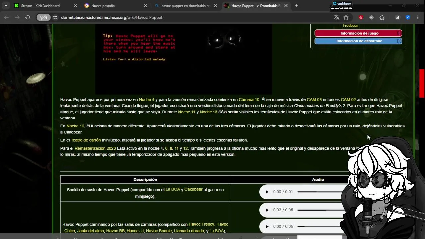This screenshot has width=425, height=239.
Task: Follow the CAM 03 link
Action: (314, 100)
